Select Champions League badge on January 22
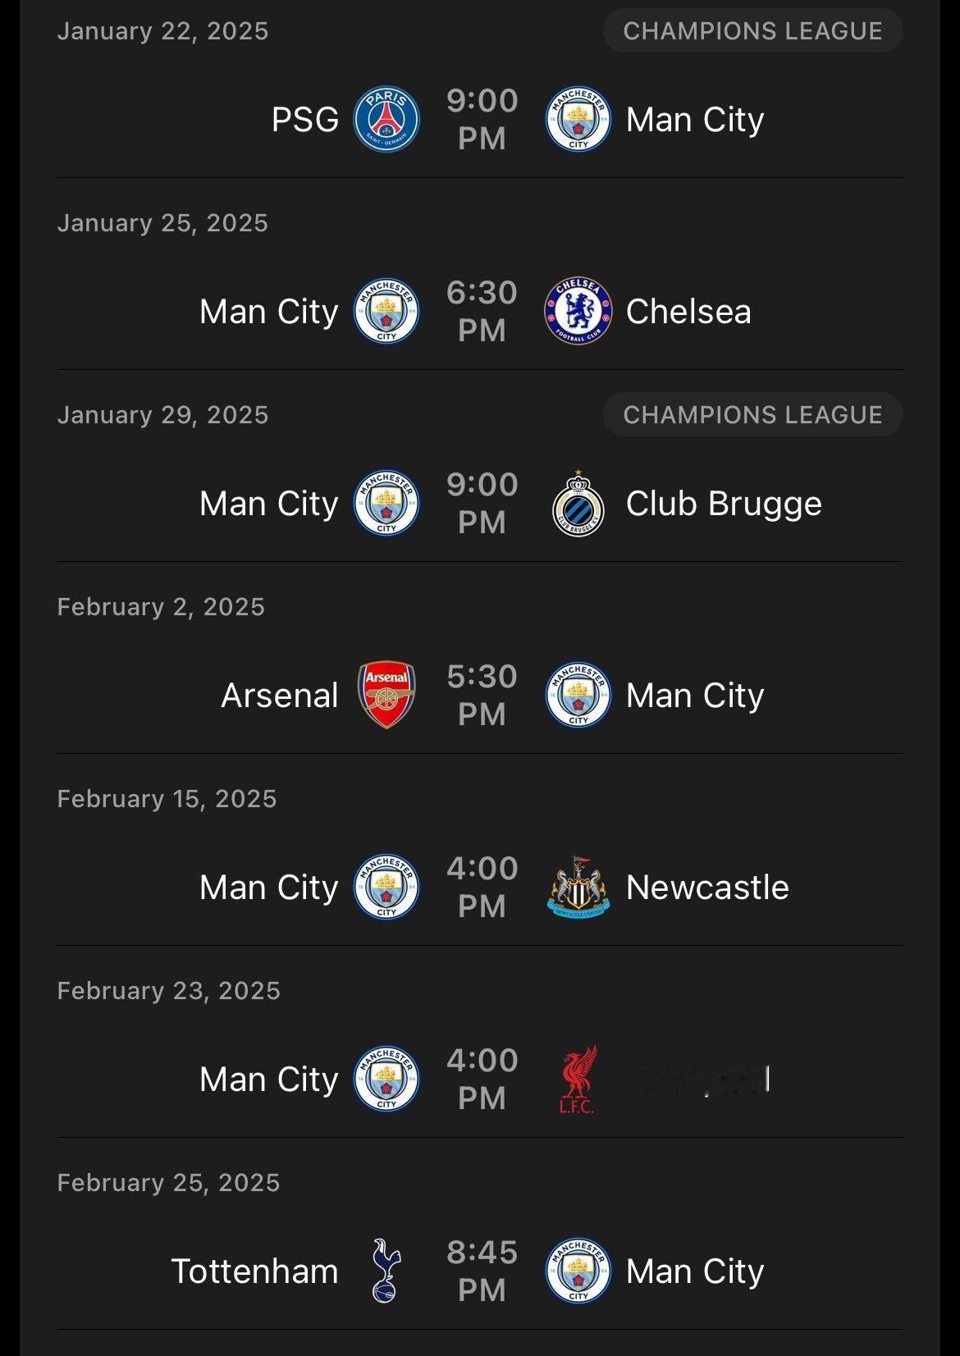 (752, 31)
